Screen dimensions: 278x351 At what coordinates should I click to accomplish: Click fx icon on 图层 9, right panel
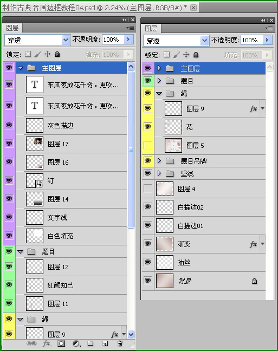(253, 108)
